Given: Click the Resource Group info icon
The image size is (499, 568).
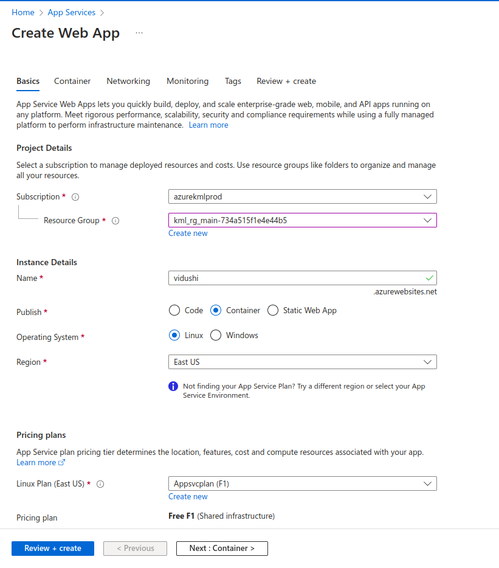Looking at the screenshot, I should coord(115,221).
